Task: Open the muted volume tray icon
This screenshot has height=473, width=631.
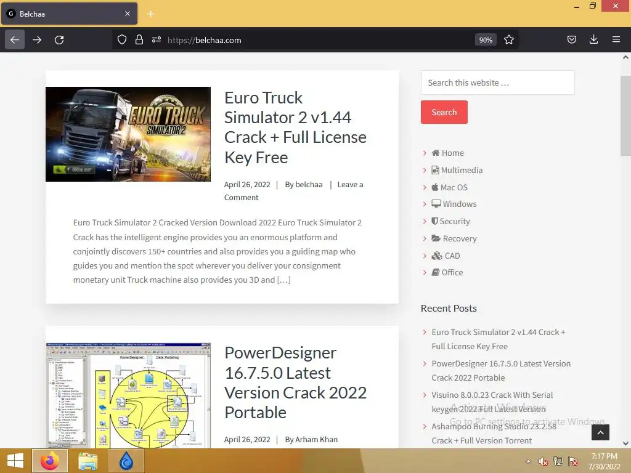Action: 543,461
